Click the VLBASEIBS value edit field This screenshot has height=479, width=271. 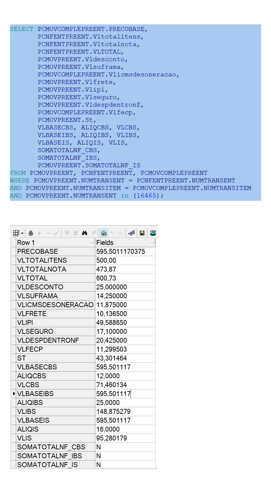pos(125,394)
